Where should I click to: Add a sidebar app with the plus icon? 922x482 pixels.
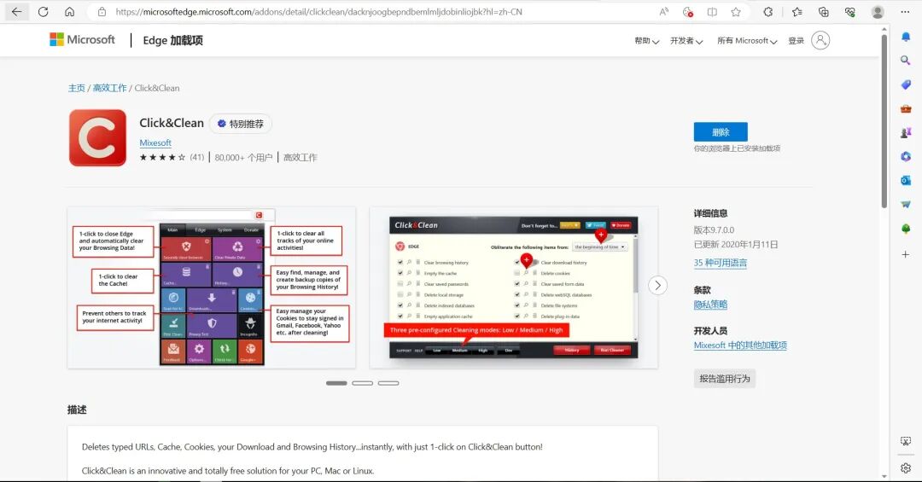pos(906,254)
